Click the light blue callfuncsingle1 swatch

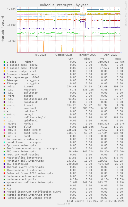pos(4,118)
